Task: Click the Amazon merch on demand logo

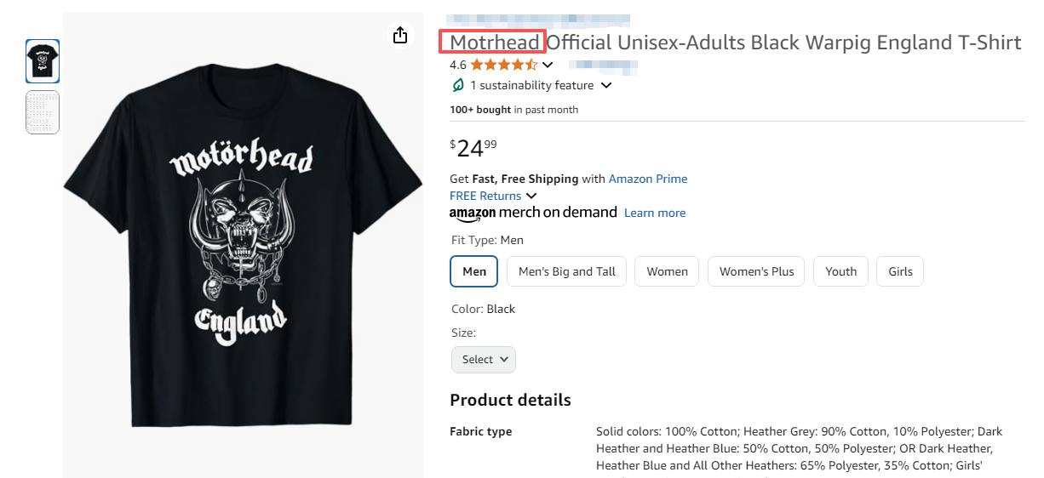Action: coord(532,213)
